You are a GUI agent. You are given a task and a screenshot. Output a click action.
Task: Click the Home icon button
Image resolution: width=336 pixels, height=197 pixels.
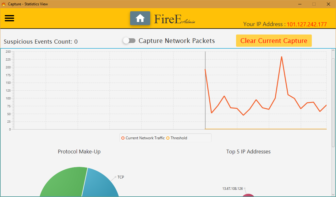point(140,18)
